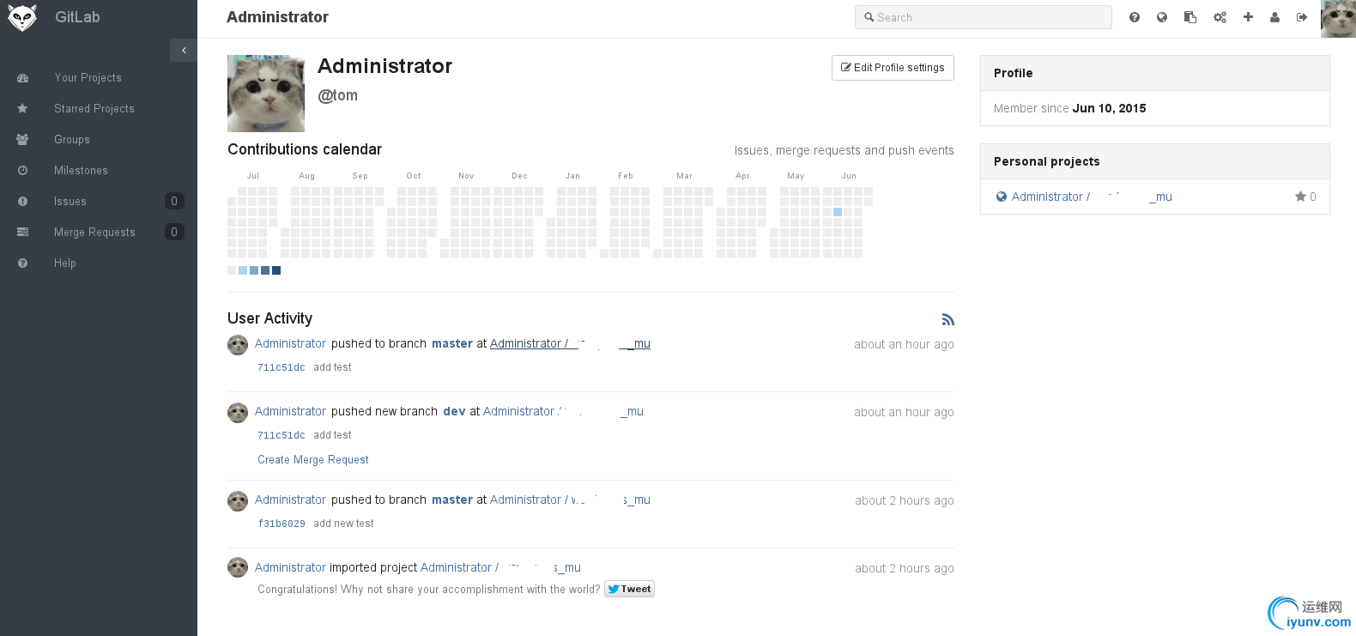
Task: Open public area globe icon in top bar
Action: click(1162, 17)
